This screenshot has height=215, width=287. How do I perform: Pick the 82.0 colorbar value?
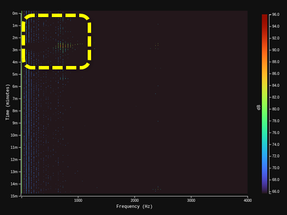click(276, 97)
